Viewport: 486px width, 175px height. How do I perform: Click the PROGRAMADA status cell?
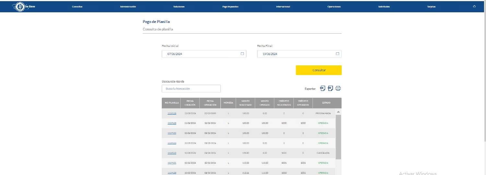(x=323, y=114)
